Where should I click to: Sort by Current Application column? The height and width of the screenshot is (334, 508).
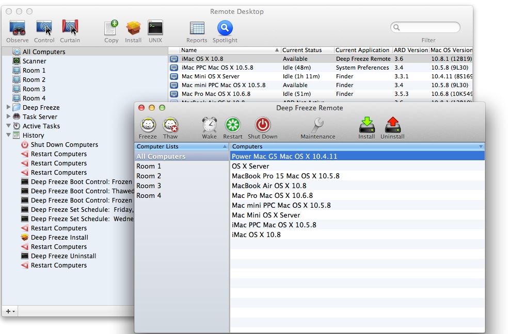pyautogui.click(x=363, y=50)
